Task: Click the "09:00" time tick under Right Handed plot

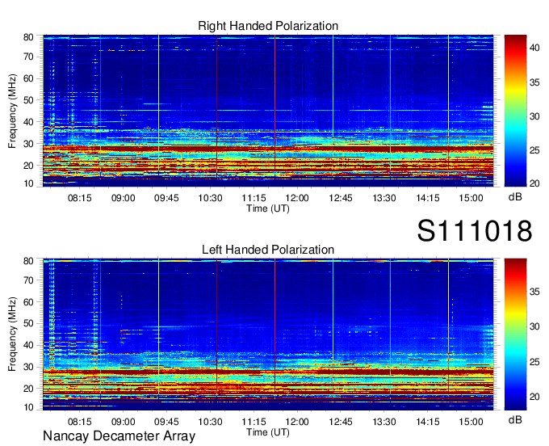Action: coord(123,198)
